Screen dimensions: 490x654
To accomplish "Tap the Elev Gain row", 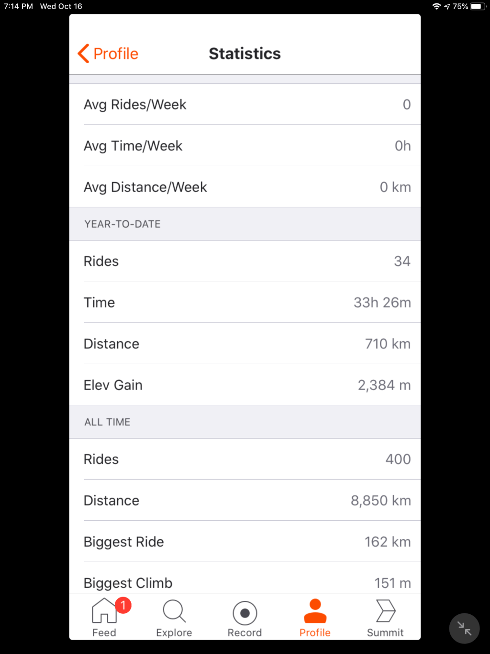I will coord(245,385).
